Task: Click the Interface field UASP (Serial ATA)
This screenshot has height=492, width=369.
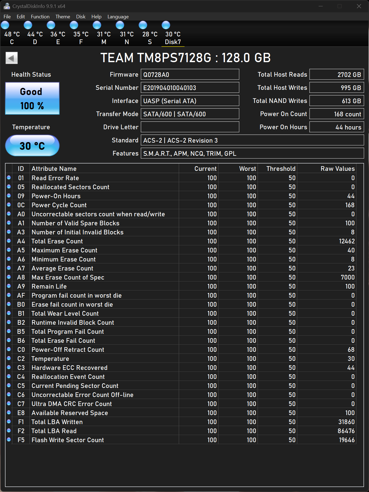Action: pos(190,100)
